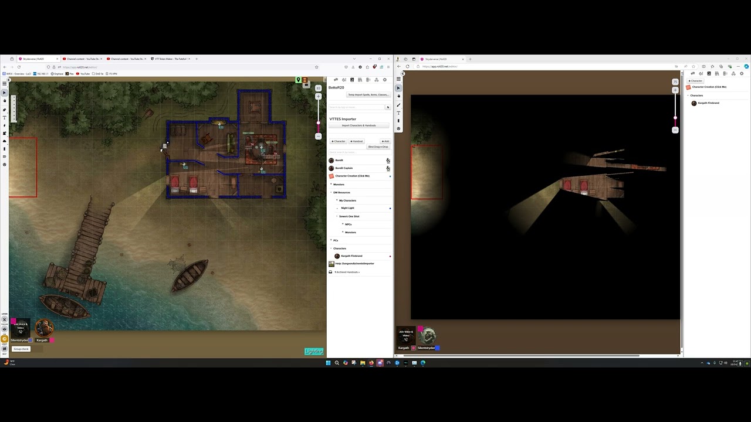Expand the NPCs subfolder
The height and width of the screenshot is (422, 751).
coord(348,224)
